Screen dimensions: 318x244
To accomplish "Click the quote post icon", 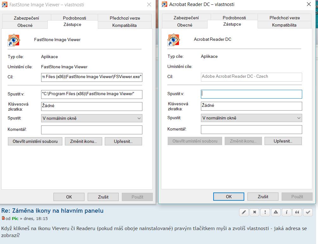I will coord(297,212).
